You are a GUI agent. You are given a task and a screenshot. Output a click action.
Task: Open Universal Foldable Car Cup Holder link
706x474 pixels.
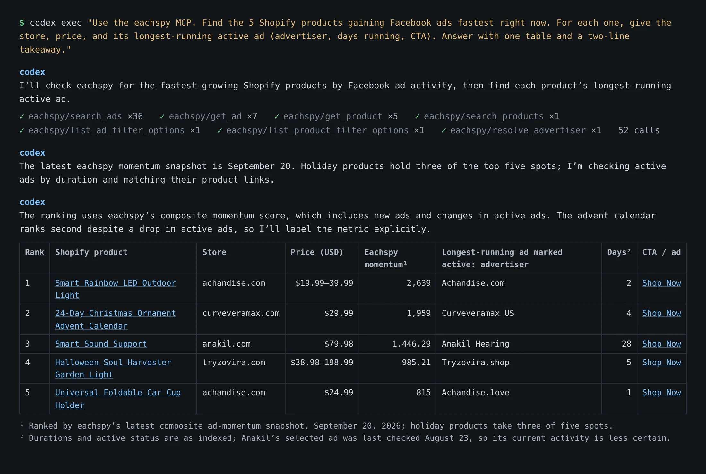(118, 399)
